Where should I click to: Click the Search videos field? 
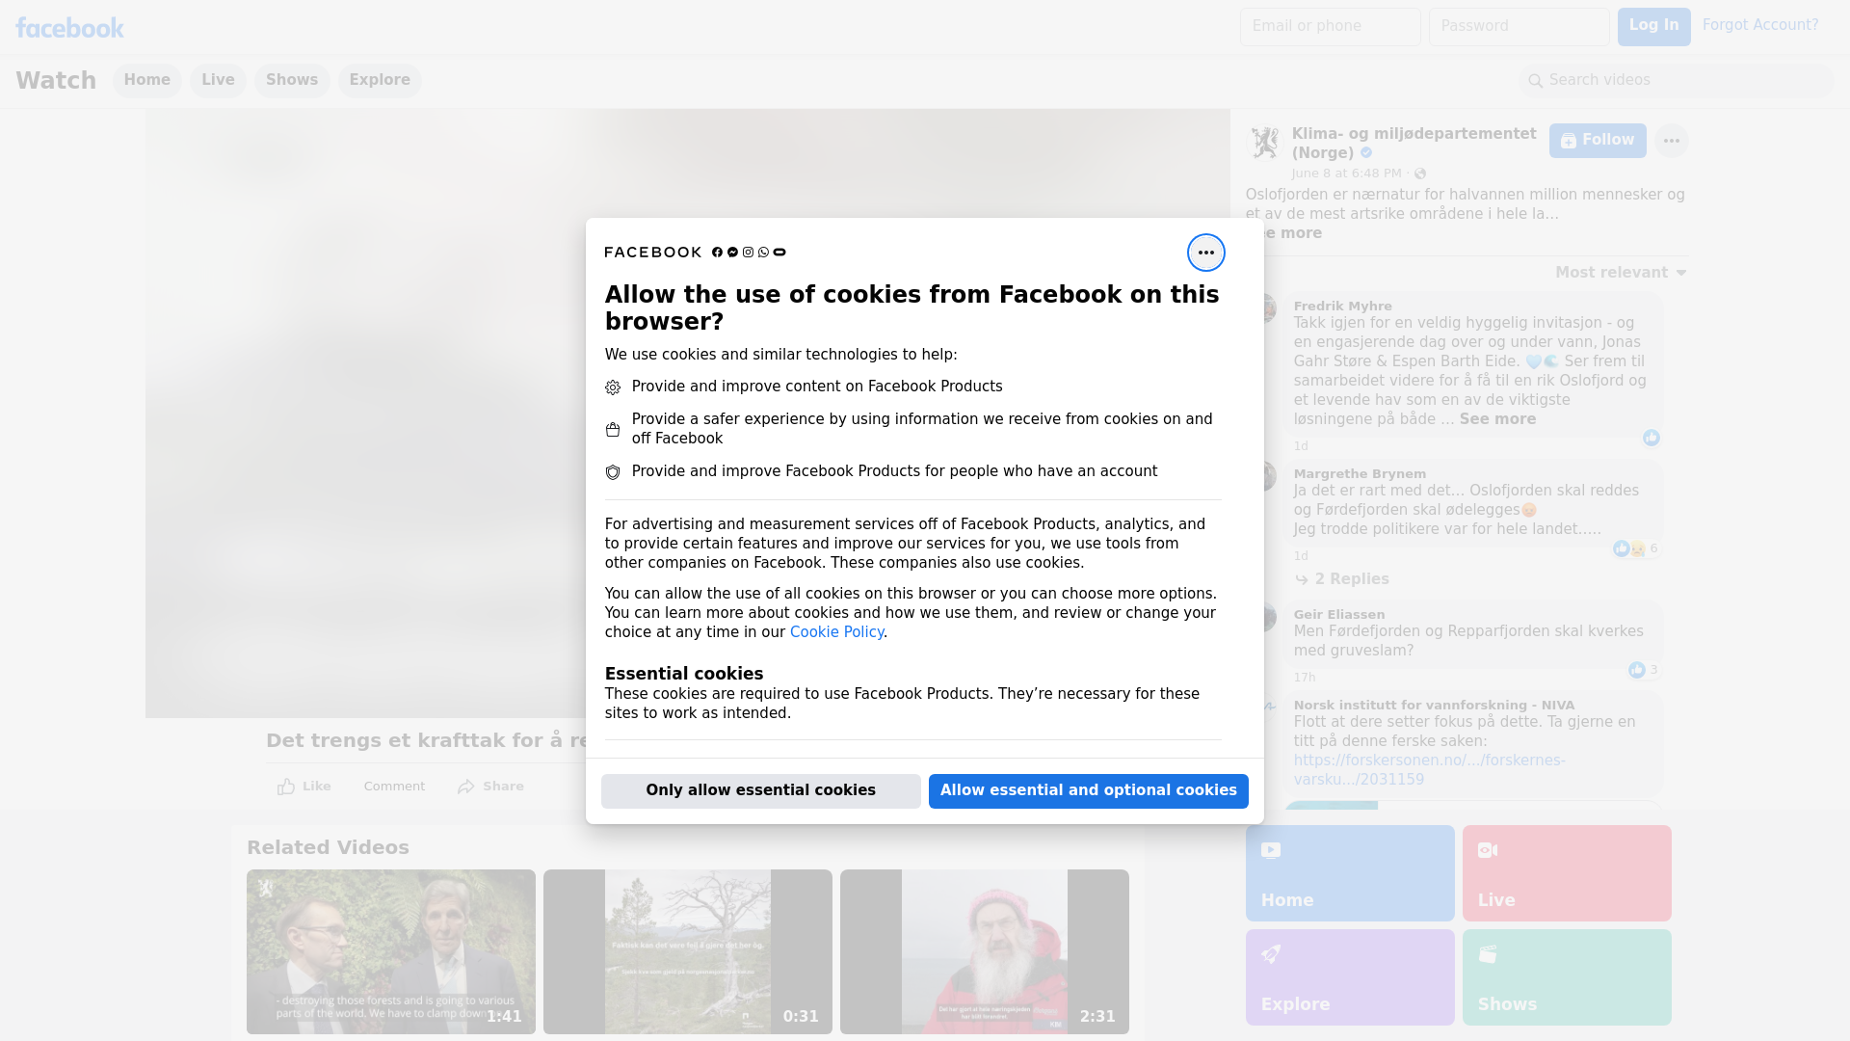tap(1677, 81)
